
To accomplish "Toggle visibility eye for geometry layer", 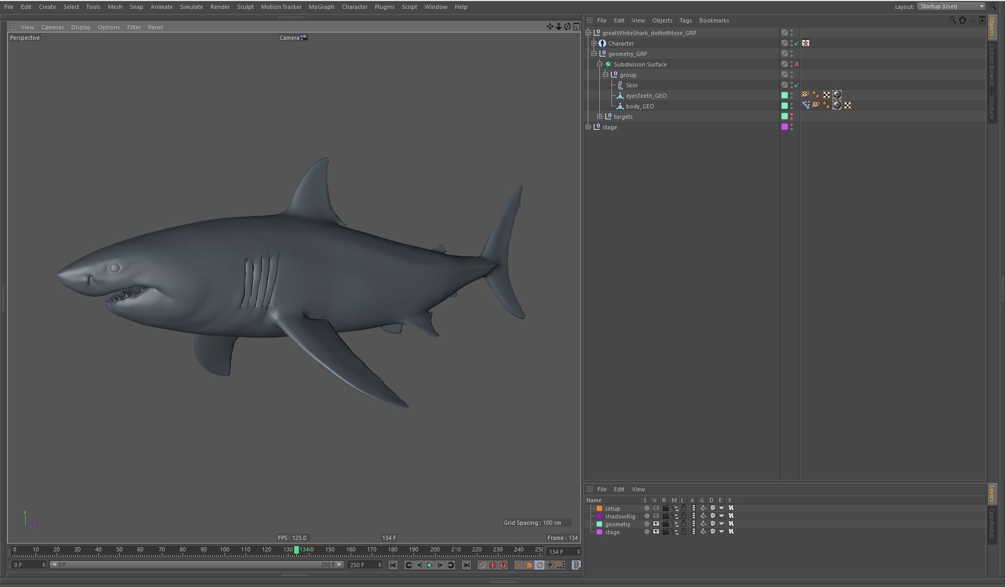I will pos(656,524).
